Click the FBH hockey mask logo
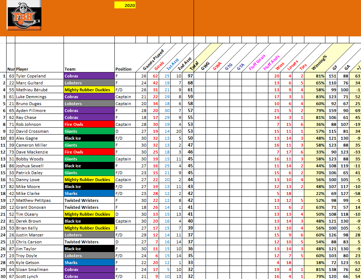Screen dimensions: 361x279 point(24,15)
